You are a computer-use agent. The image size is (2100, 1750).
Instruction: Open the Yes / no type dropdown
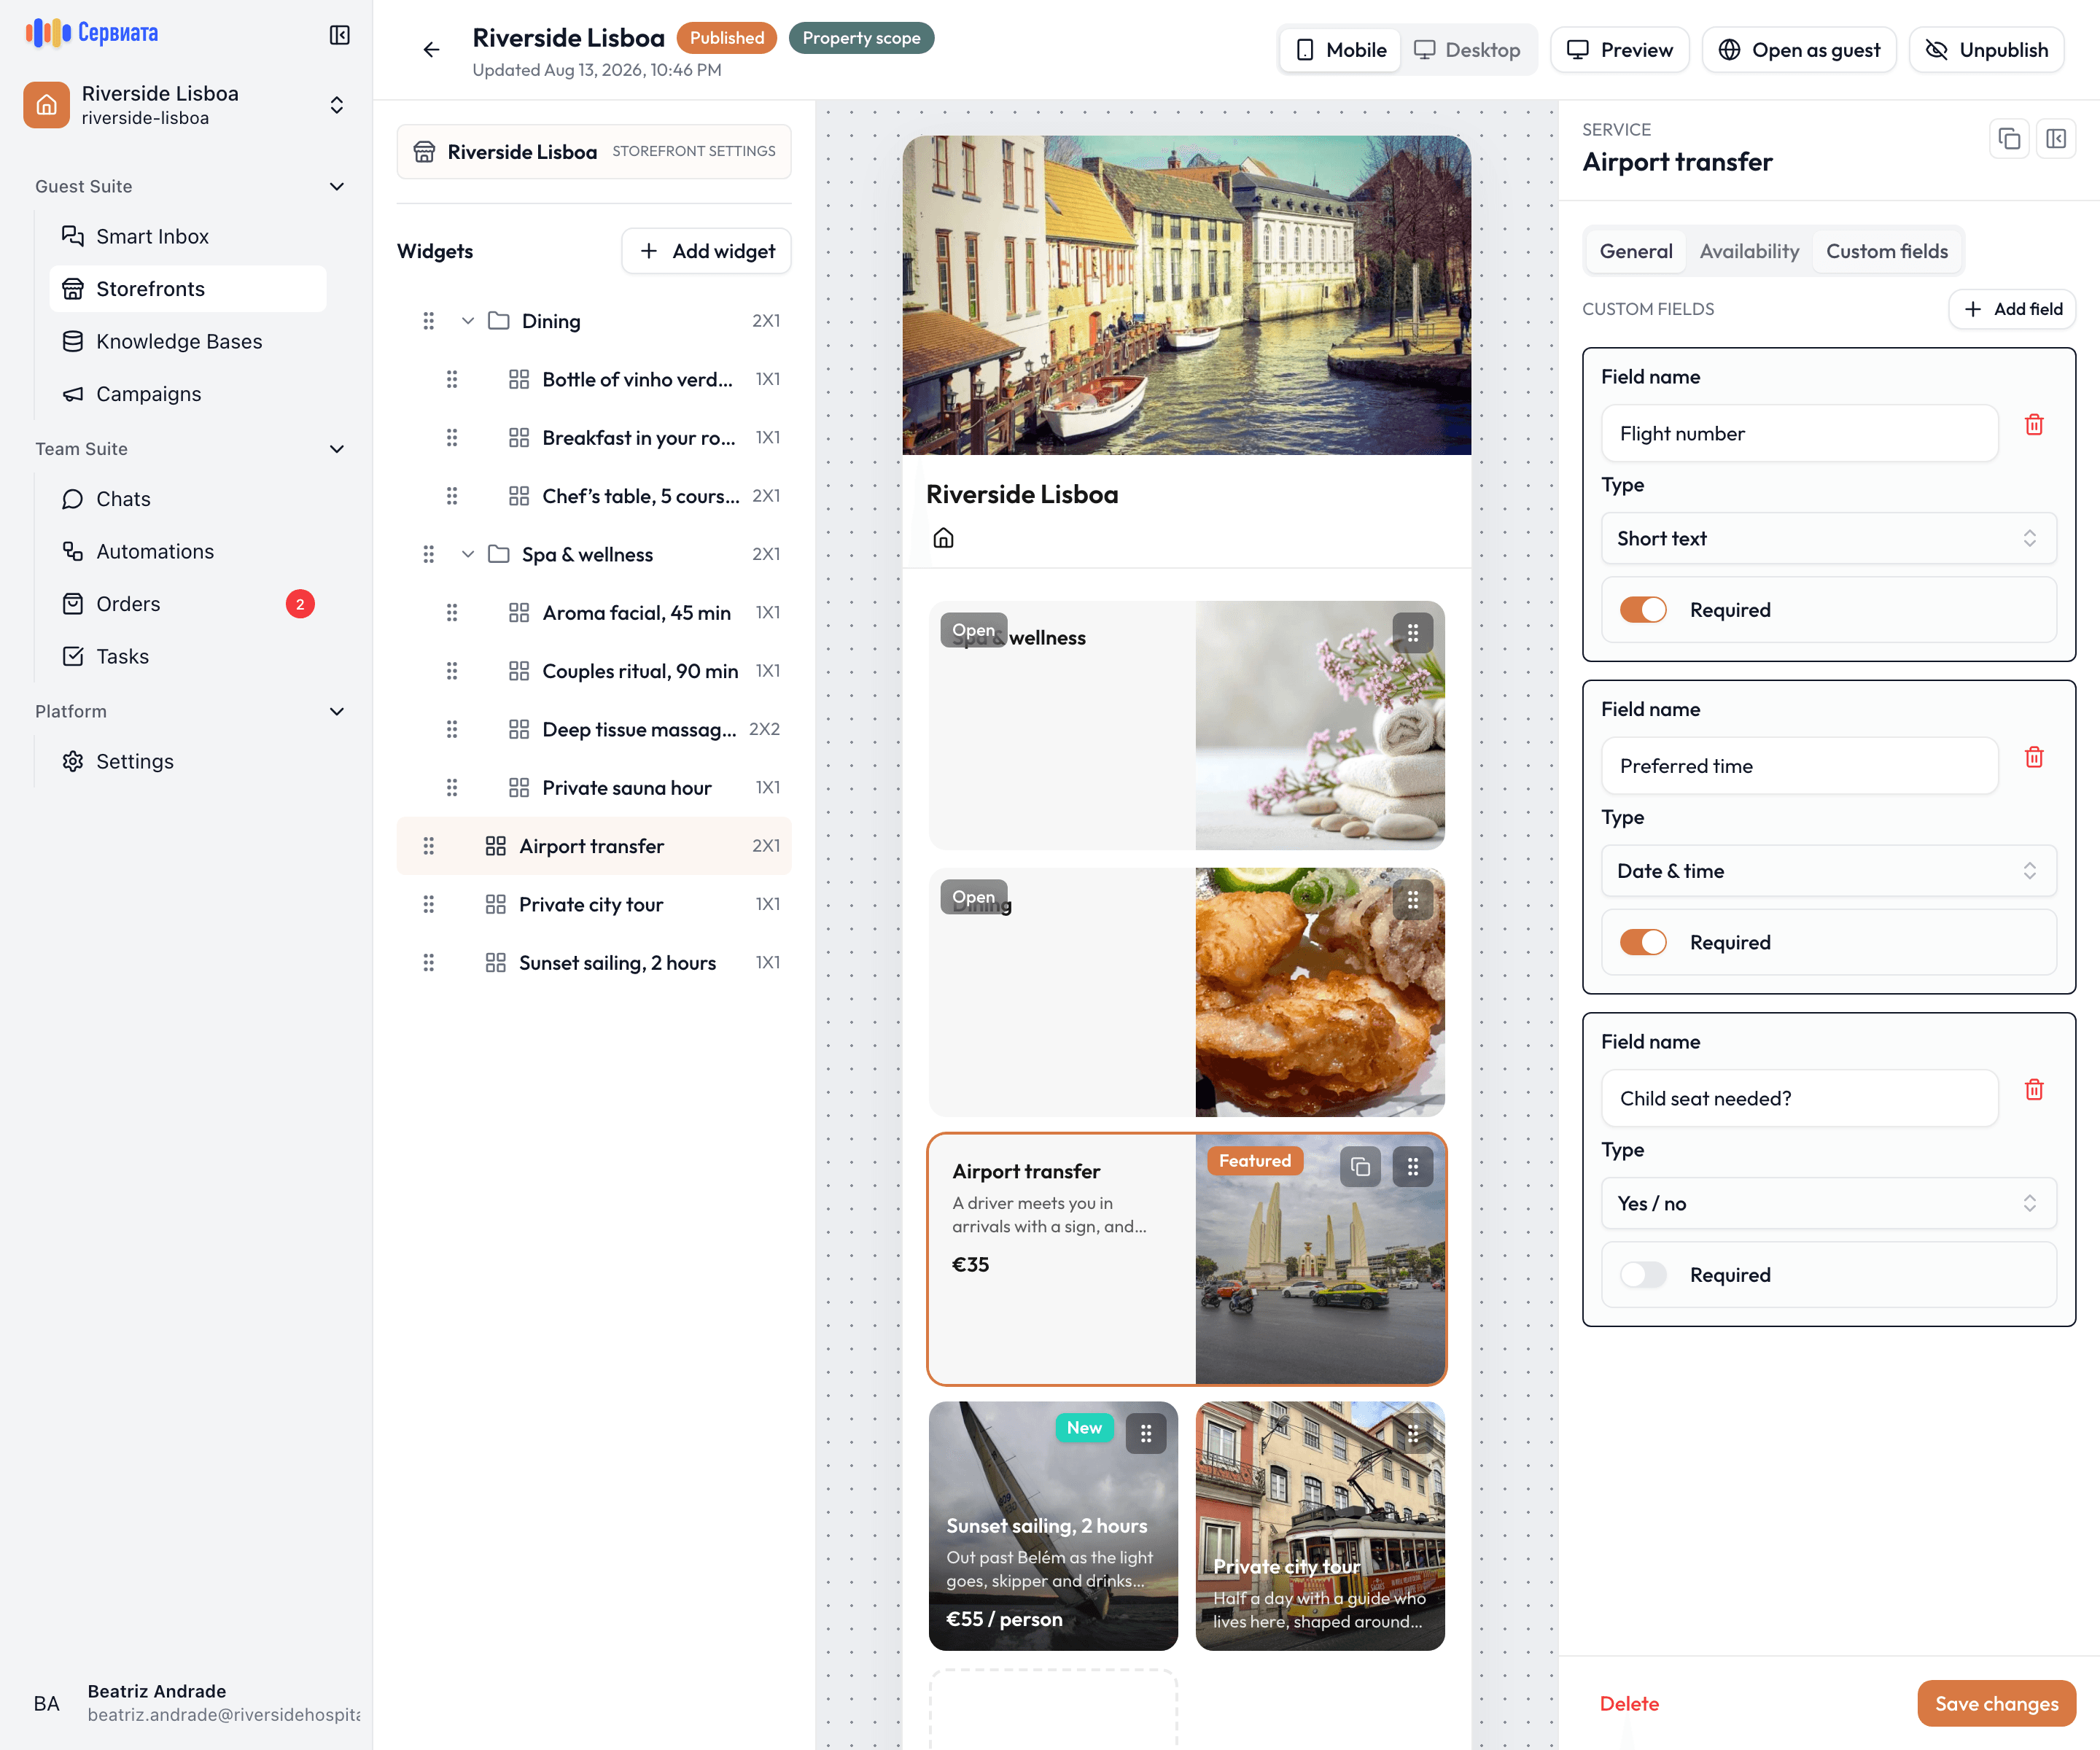pos(1828,1203)
